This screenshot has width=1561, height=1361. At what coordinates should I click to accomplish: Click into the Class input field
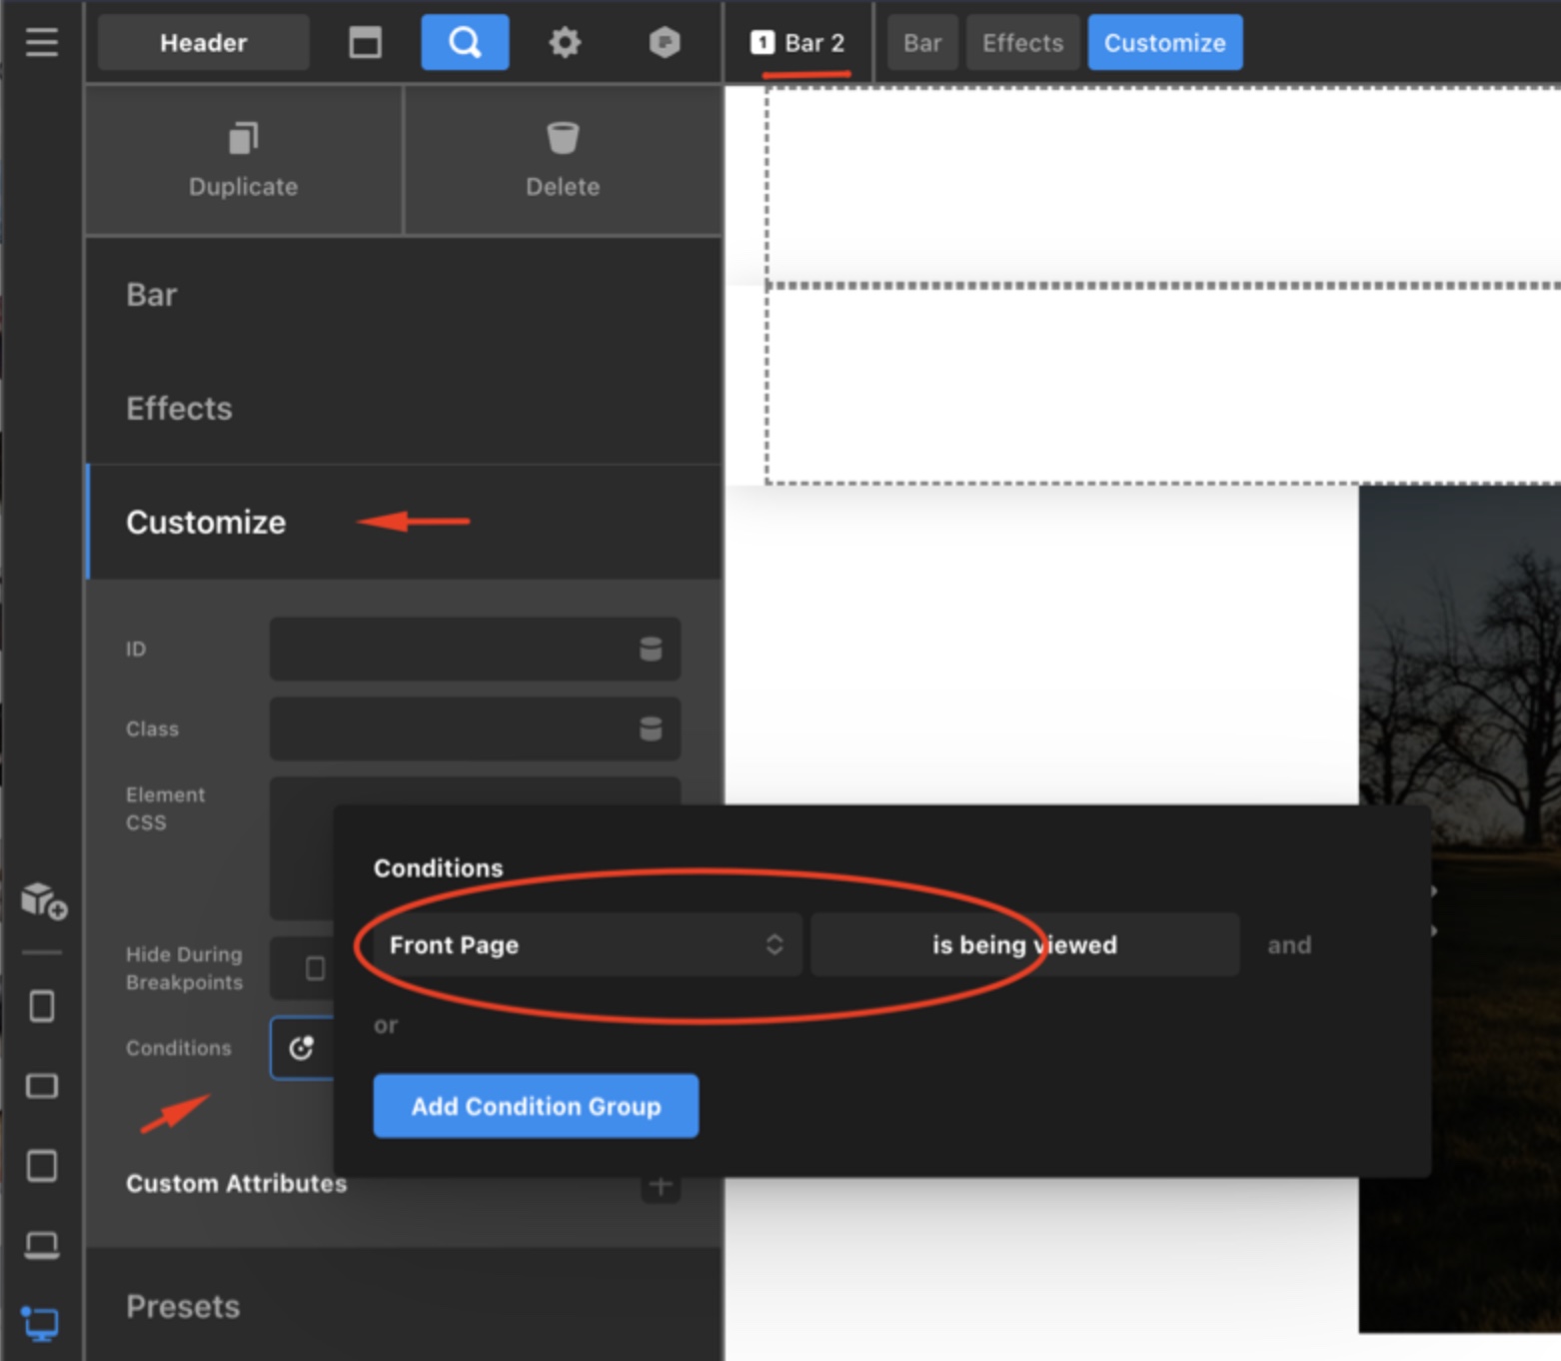pos(450,729)
